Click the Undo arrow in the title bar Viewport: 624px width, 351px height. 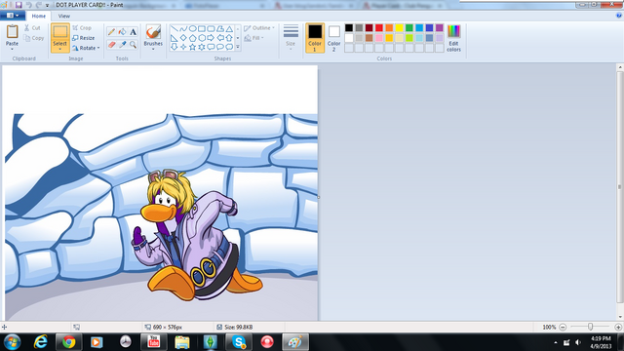pyautogui.click(x=28, y=5)
